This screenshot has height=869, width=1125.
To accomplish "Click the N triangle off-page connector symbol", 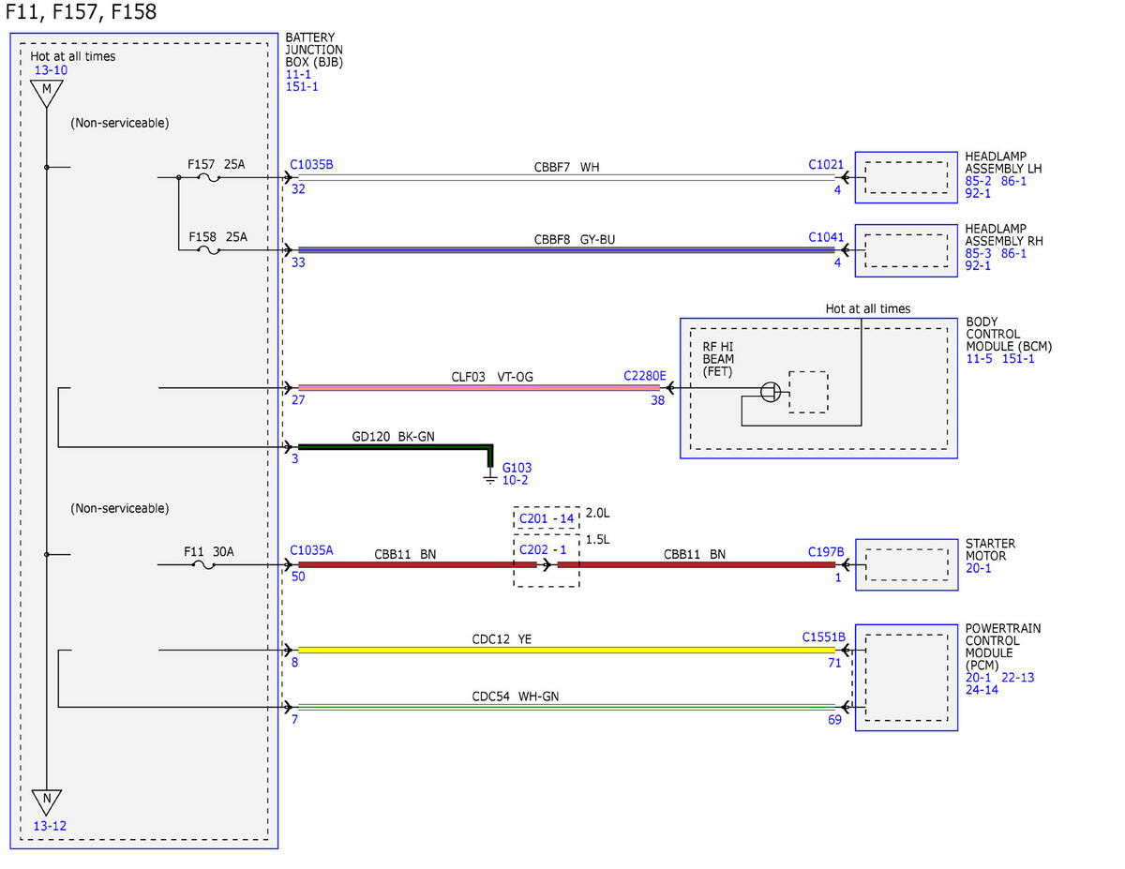I will (46, 802).
